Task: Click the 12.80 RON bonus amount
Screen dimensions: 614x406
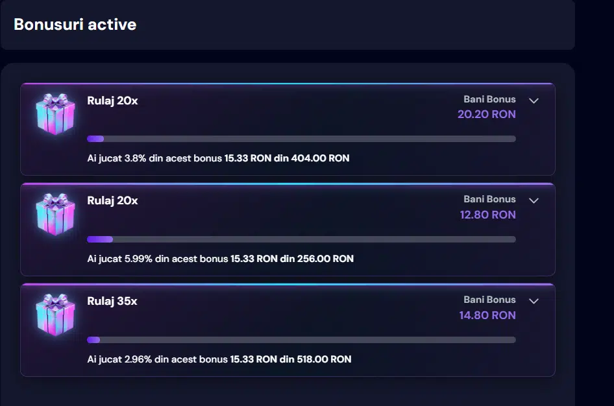Action: click(488, 215)
